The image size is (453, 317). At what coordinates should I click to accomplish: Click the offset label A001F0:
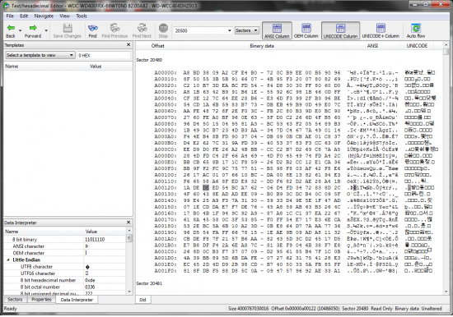point(166,271)
